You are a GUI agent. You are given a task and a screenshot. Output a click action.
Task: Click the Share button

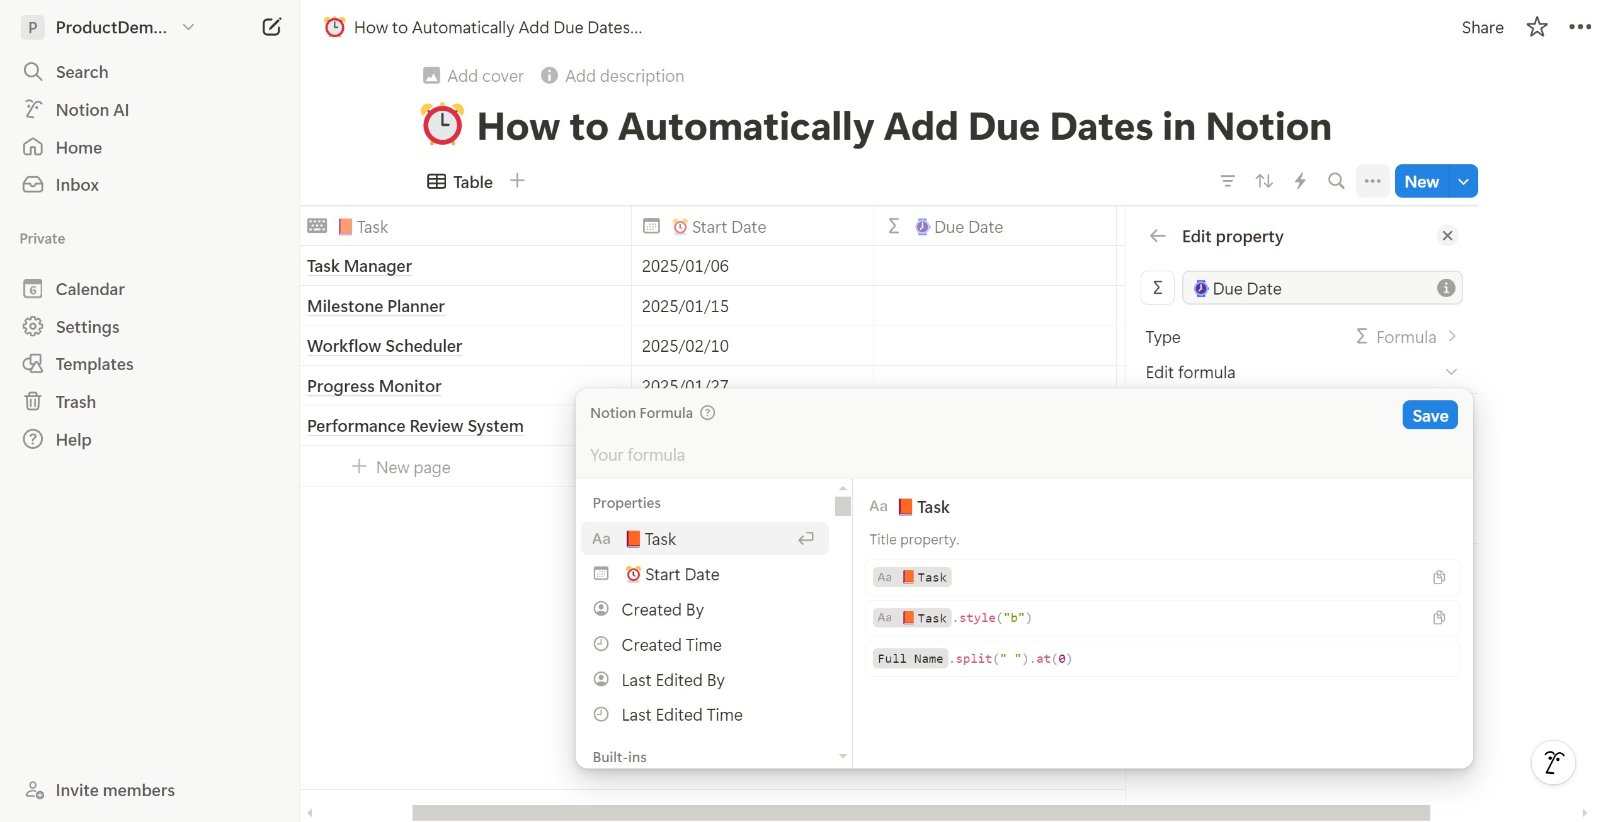click(x=1482, y=27)
